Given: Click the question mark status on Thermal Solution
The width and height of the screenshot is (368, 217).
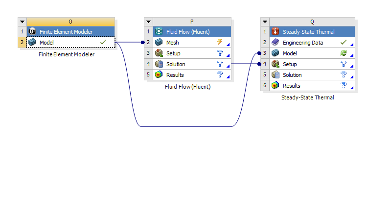Looking at the screenshot, I should pos(344,74).
